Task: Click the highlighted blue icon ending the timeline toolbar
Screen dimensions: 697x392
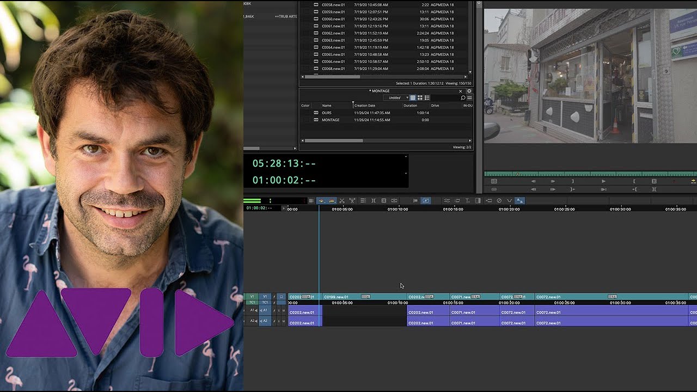Action: (x=519, y=200)
